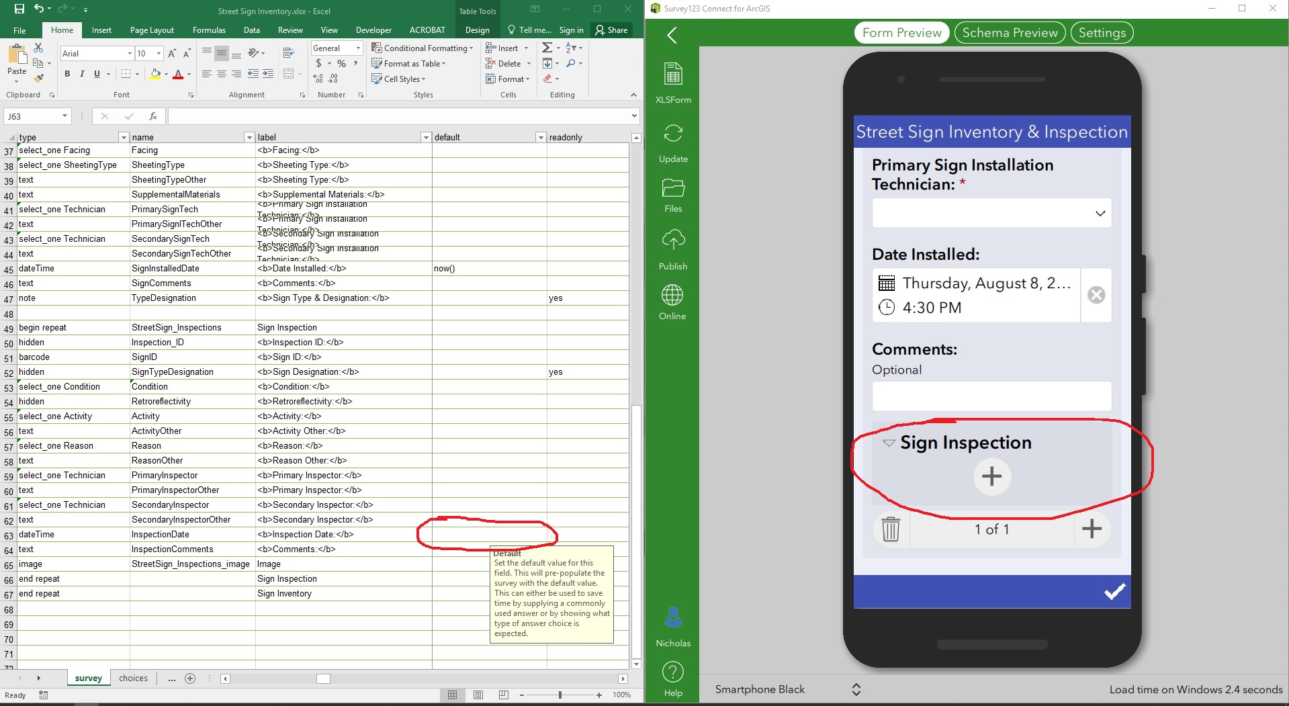Undo the last action in Excel
Viewport: 1289px width, 706px height.
point(39,9)
